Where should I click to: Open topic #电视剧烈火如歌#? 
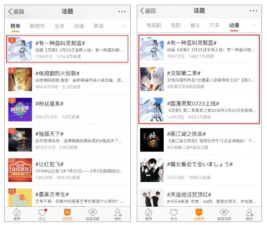click(68, 79)
